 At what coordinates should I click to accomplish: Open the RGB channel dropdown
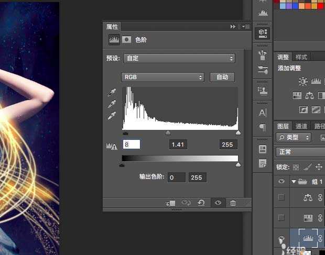pyautogui.click(x=162, y=77)
